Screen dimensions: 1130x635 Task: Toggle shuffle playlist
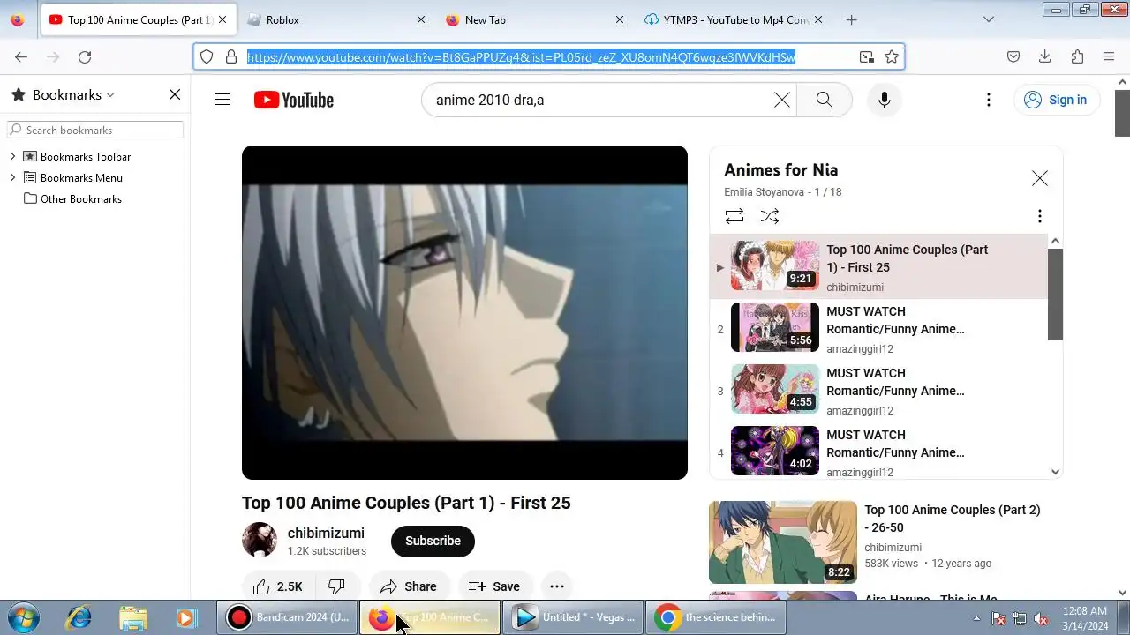[x=770, y=216]
